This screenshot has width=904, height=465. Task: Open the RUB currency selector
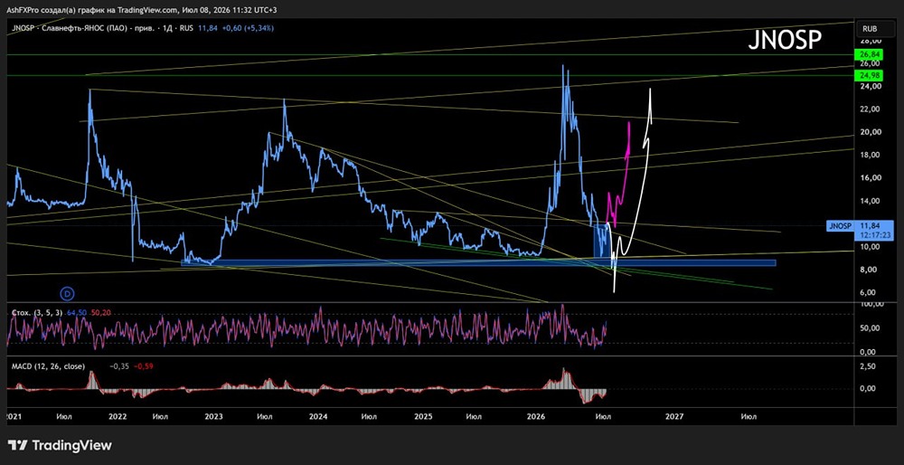coord(870,28)
